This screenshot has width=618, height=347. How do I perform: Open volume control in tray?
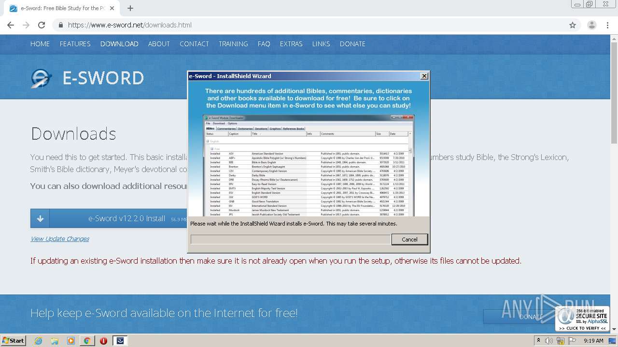549,341
